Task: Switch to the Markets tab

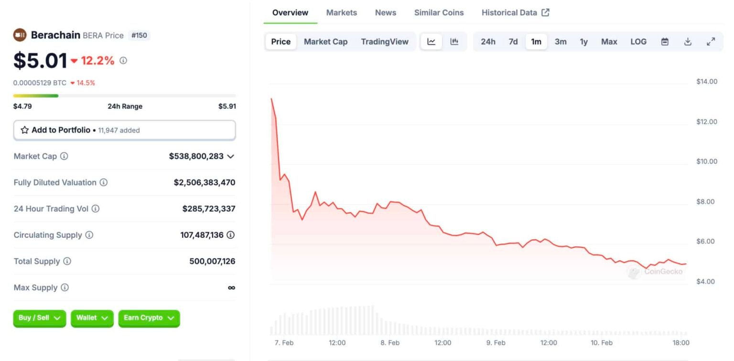Action: pos(341,12)
